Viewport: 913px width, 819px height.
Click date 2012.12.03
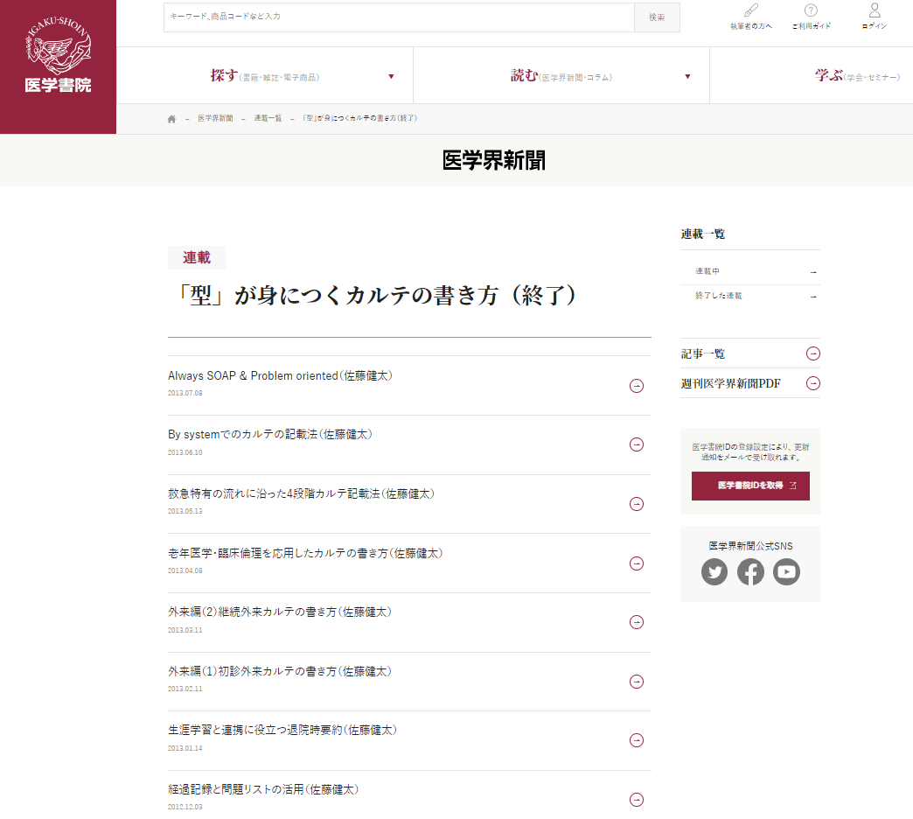tap(185, 808)
